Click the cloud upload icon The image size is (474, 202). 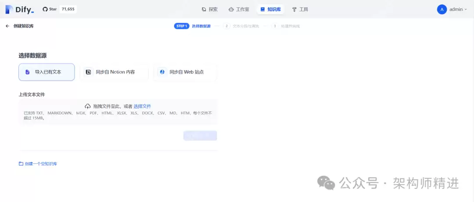(88, 106)
